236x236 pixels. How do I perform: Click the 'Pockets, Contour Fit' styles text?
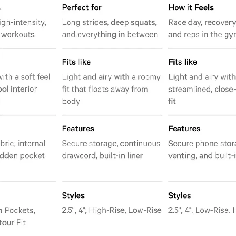coord(17,216)
